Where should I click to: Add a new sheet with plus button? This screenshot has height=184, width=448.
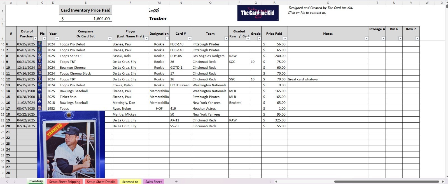pos(176,181)
